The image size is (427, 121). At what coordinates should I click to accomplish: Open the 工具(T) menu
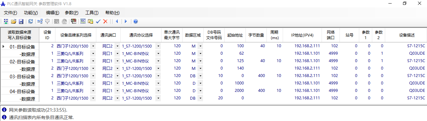click(x=92, y=13)
